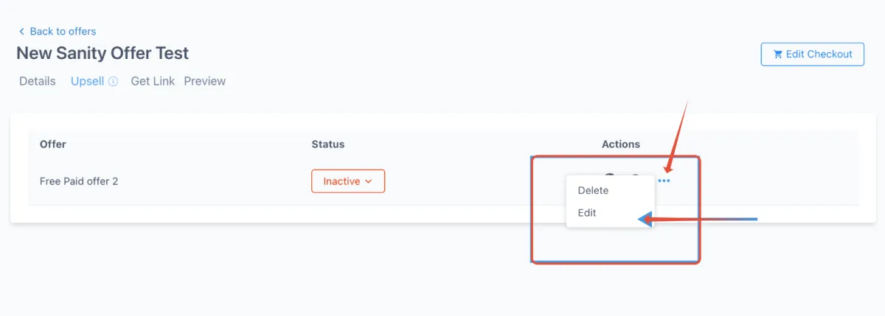Open the three-dot more actions menu
This screenshot has width=885, height=316.
pos(664,180)
